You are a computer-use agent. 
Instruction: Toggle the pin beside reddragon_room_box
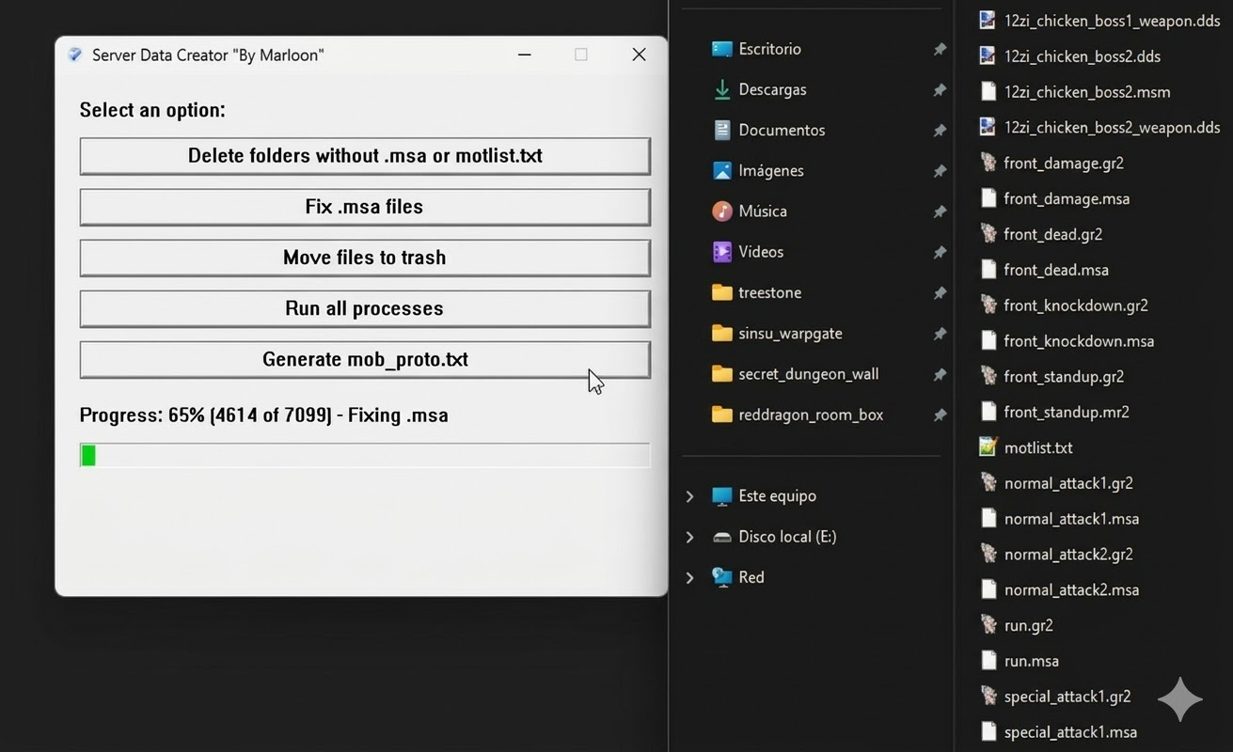[939, 415]
